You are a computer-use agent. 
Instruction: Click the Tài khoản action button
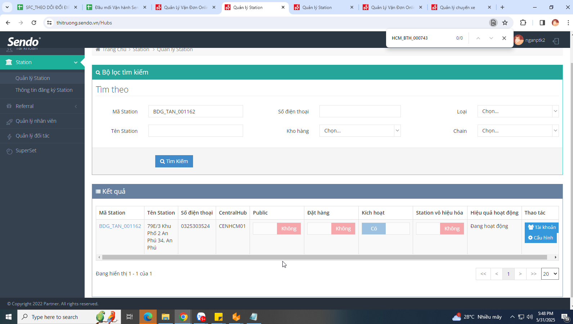(x=541, y=227)
